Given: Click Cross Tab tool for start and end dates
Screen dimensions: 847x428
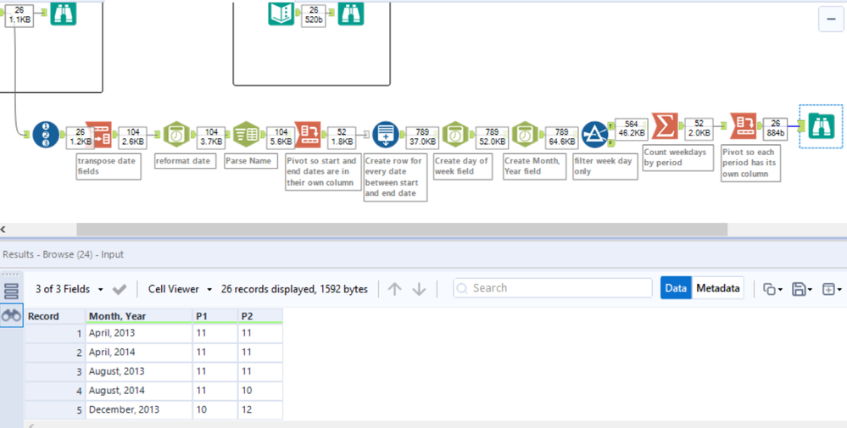Looking at the screenshot, I should click(308, 135).
